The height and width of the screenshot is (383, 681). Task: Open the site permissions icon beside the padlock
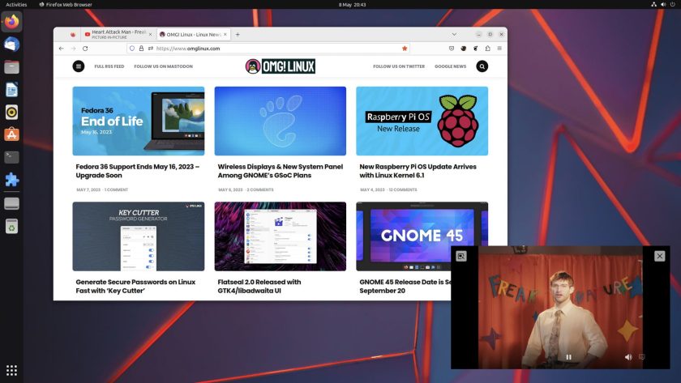150,49
